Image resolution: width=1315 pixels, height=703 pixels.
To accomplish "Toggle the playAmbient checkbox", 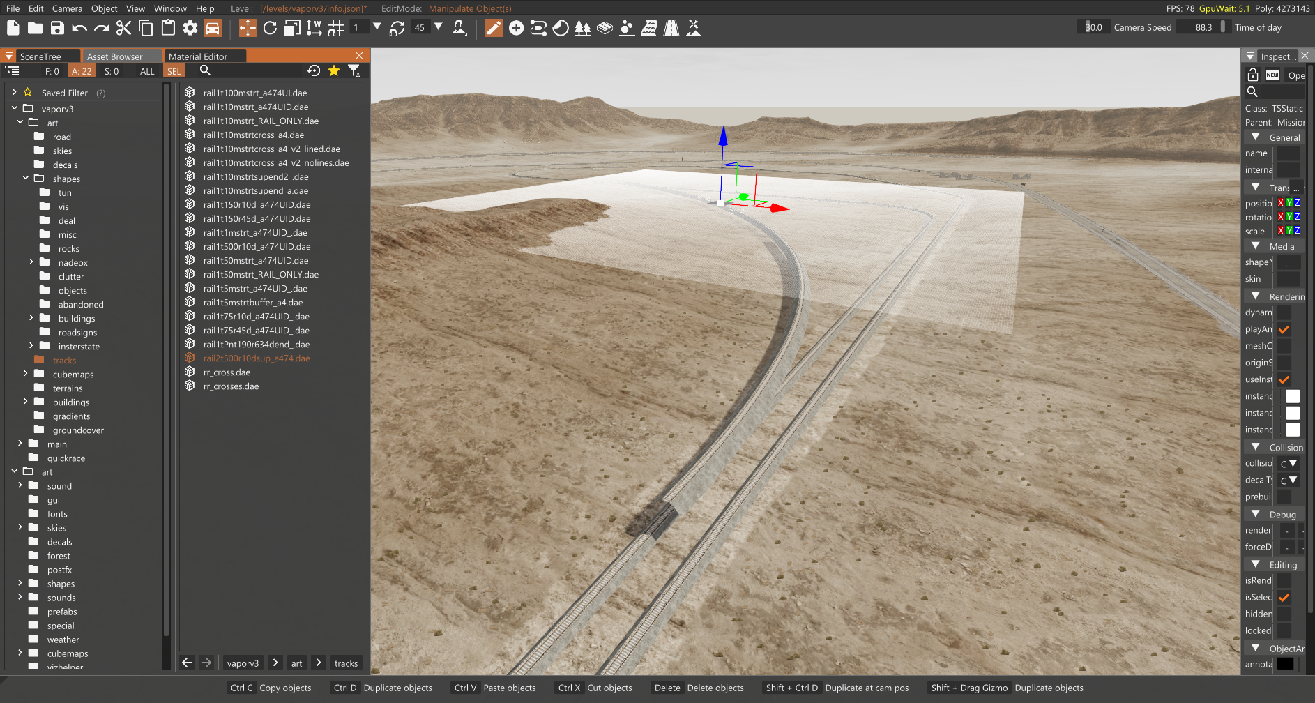I will tap(1284, 329).
